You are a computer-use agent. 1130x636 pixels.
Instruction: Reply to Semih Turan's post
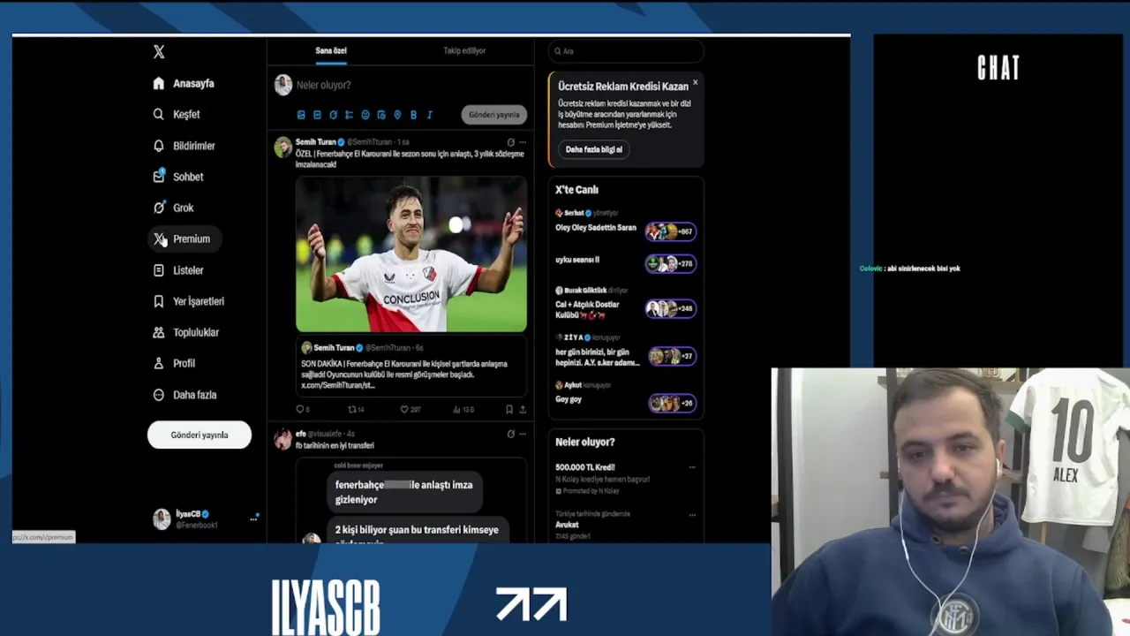(303, 409)
